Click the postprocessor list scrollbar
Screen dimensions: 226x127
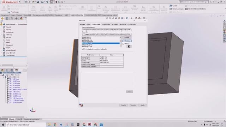[121, 42]
